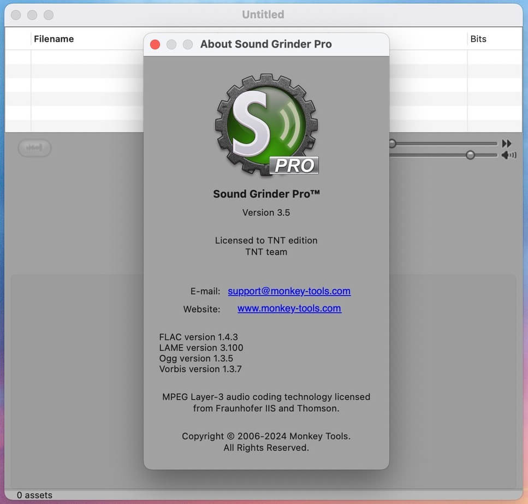Open the www.monkey-tools.com website link
528x504 pixels.
point(289,308)
